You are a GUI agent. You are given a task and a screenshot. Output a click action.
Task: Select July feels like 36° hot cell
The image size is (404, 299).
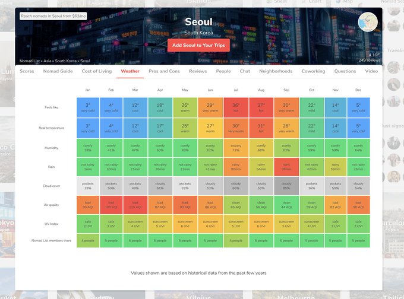pyautogui.click(x=236, y=107)
